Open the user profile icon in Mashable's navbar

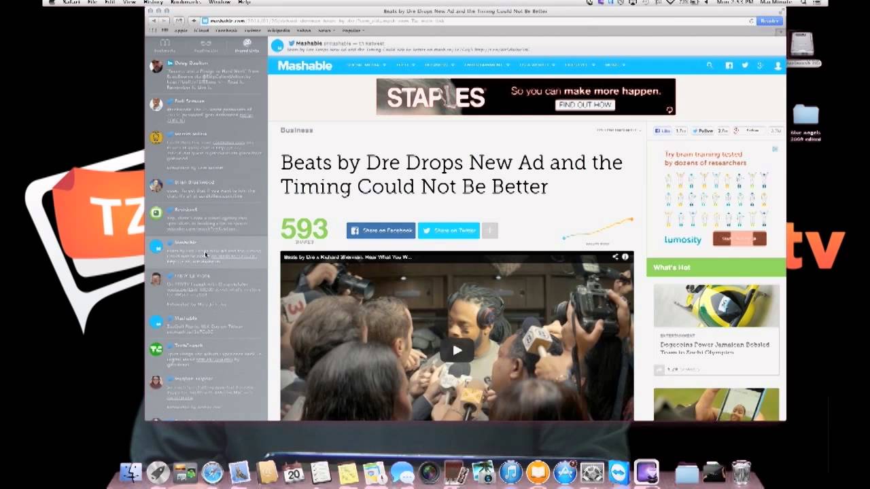pos(777,65)
